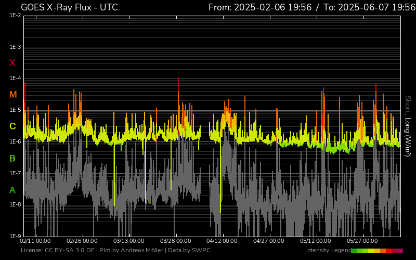This screenshot has height=260, width=416.
Task: Click the 'From: 2025-02-06 19:56' start date
Action: pyautogui.click(x=260, y=7)
